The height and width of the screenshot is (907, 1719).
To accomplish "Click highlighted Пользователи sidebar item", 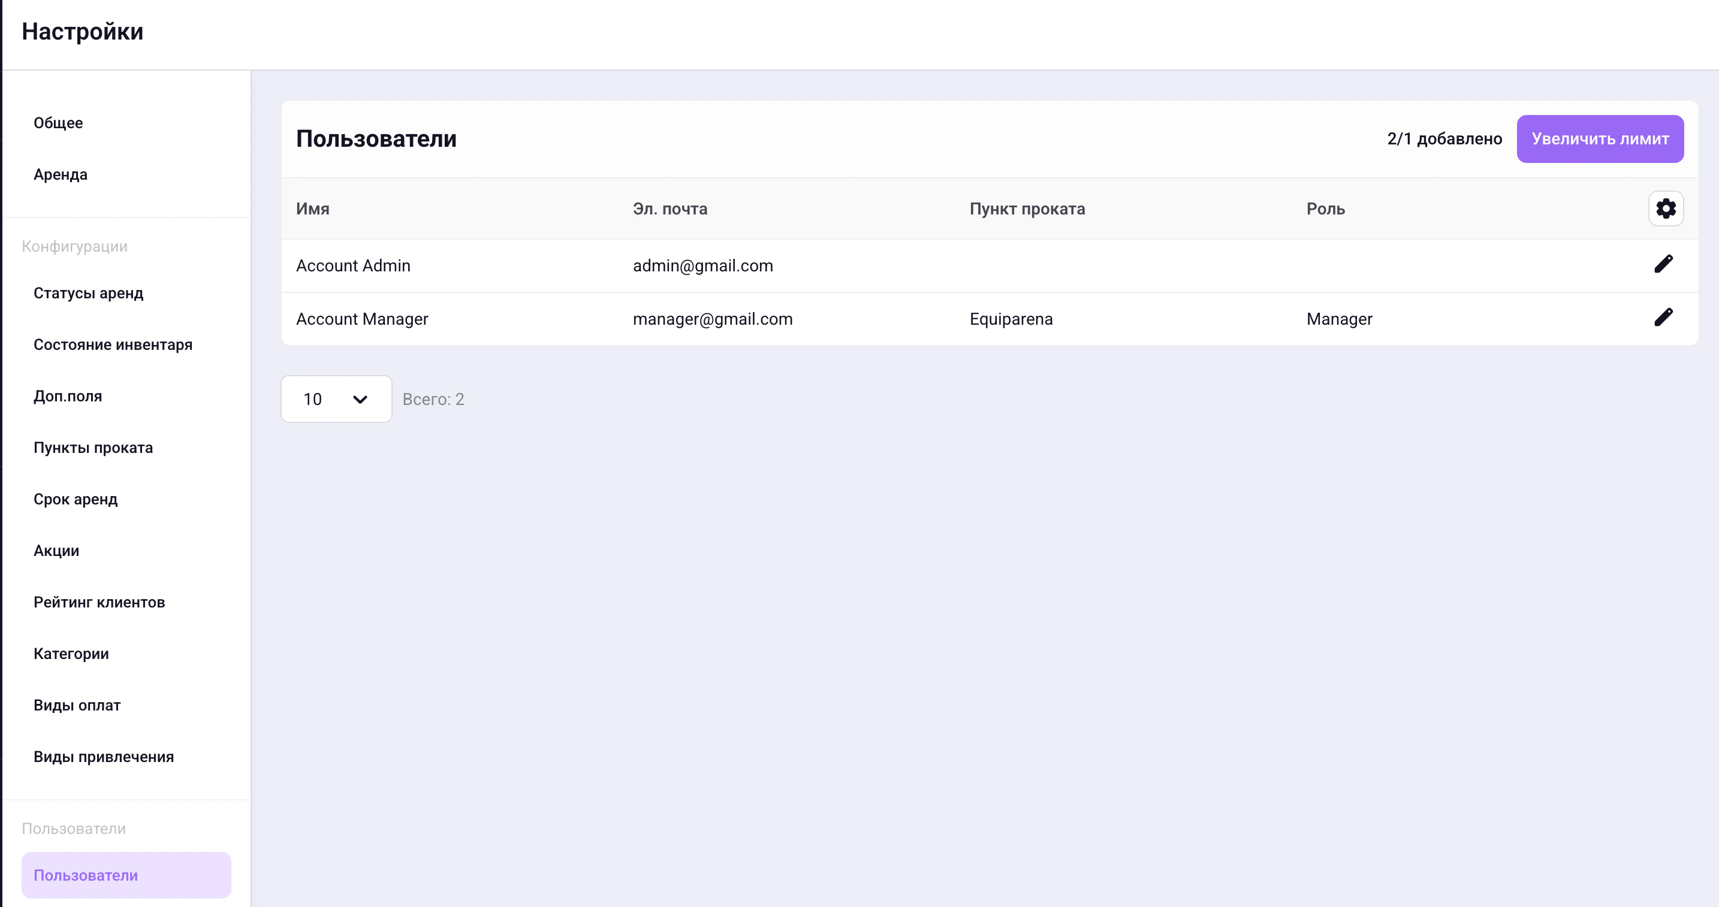I will click(x=126, y=875).
